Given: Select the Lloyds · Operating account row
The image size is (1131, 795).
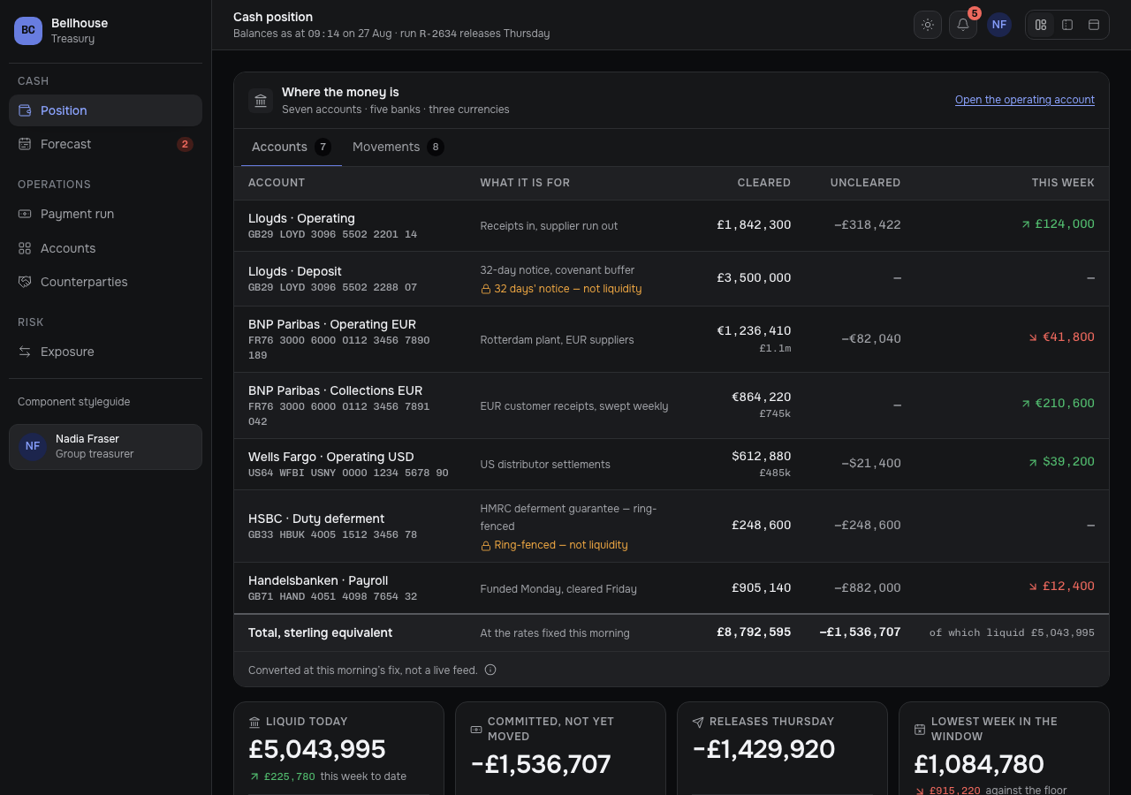Looking at the screenshot, I should tap(672, 226).
